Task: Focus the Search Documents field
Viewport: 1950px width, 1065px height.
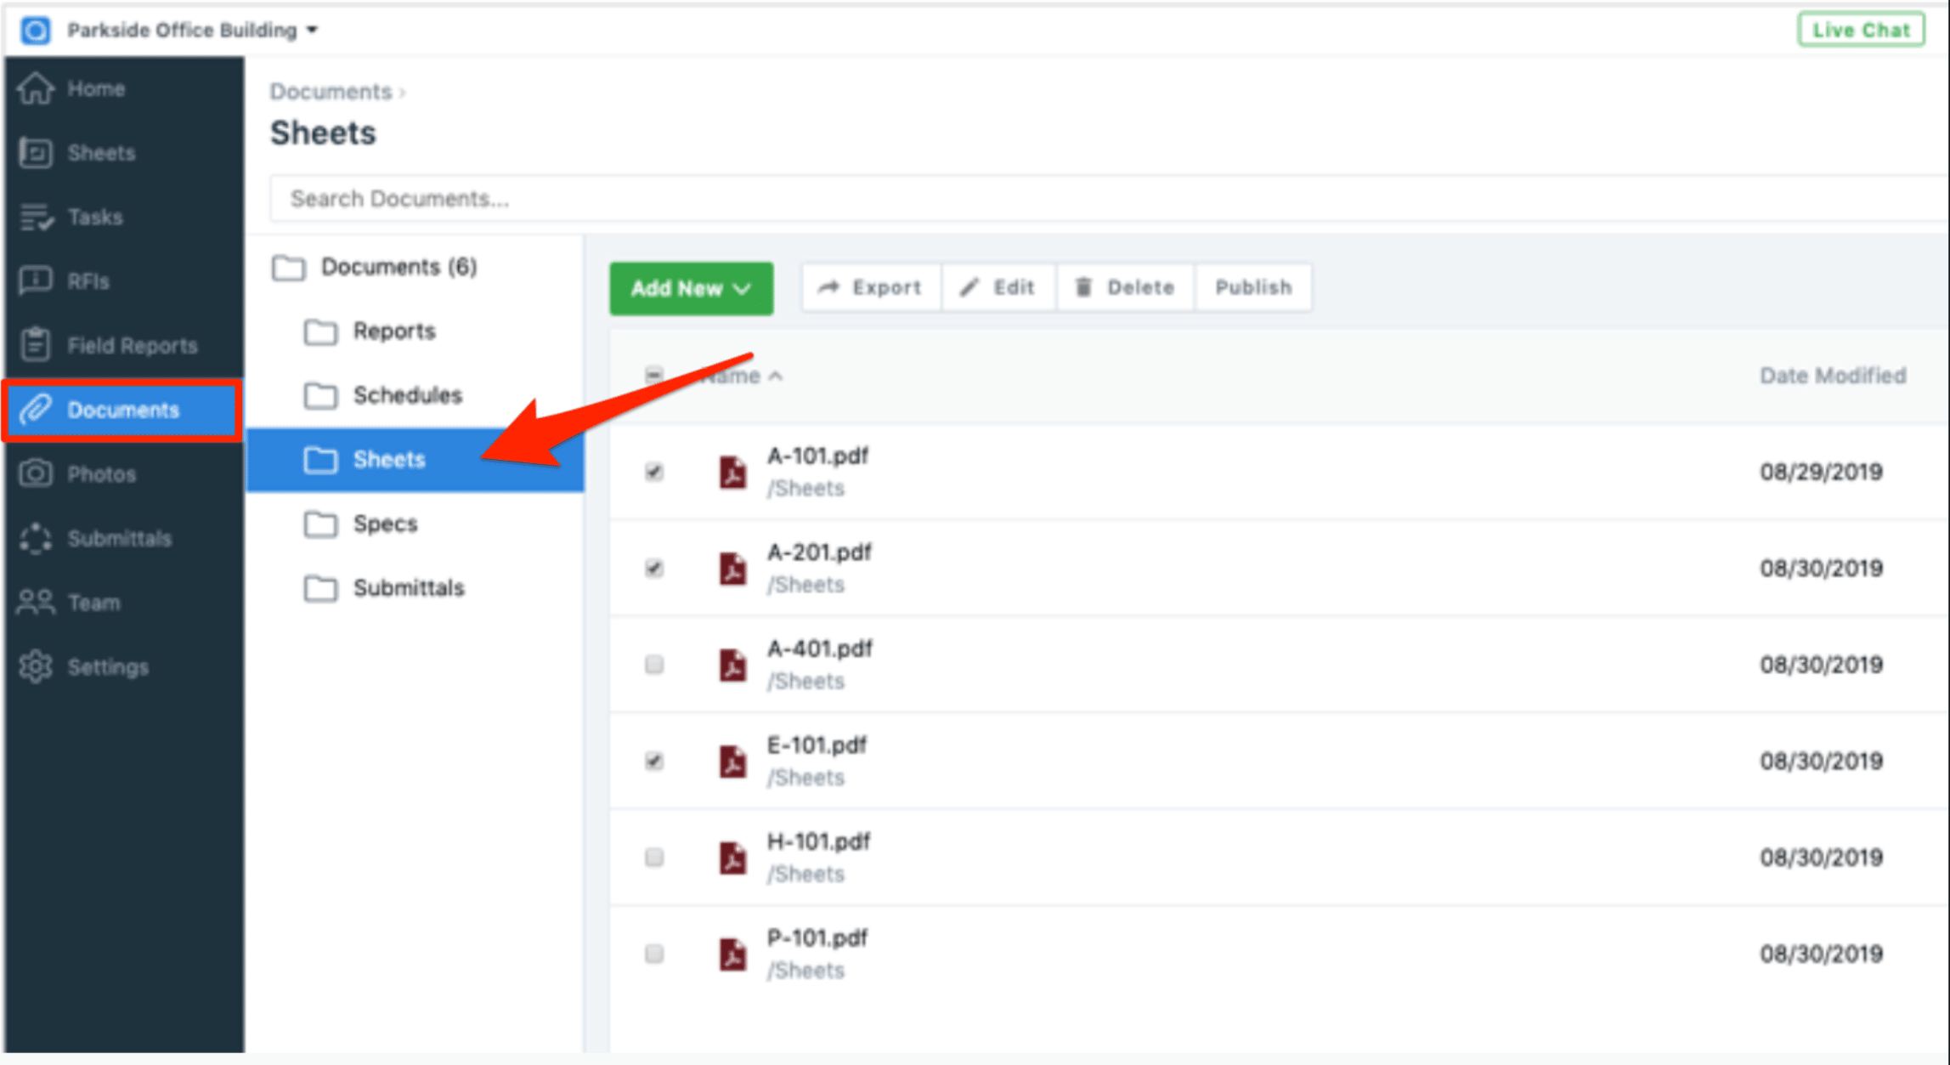Action: 1109,199
